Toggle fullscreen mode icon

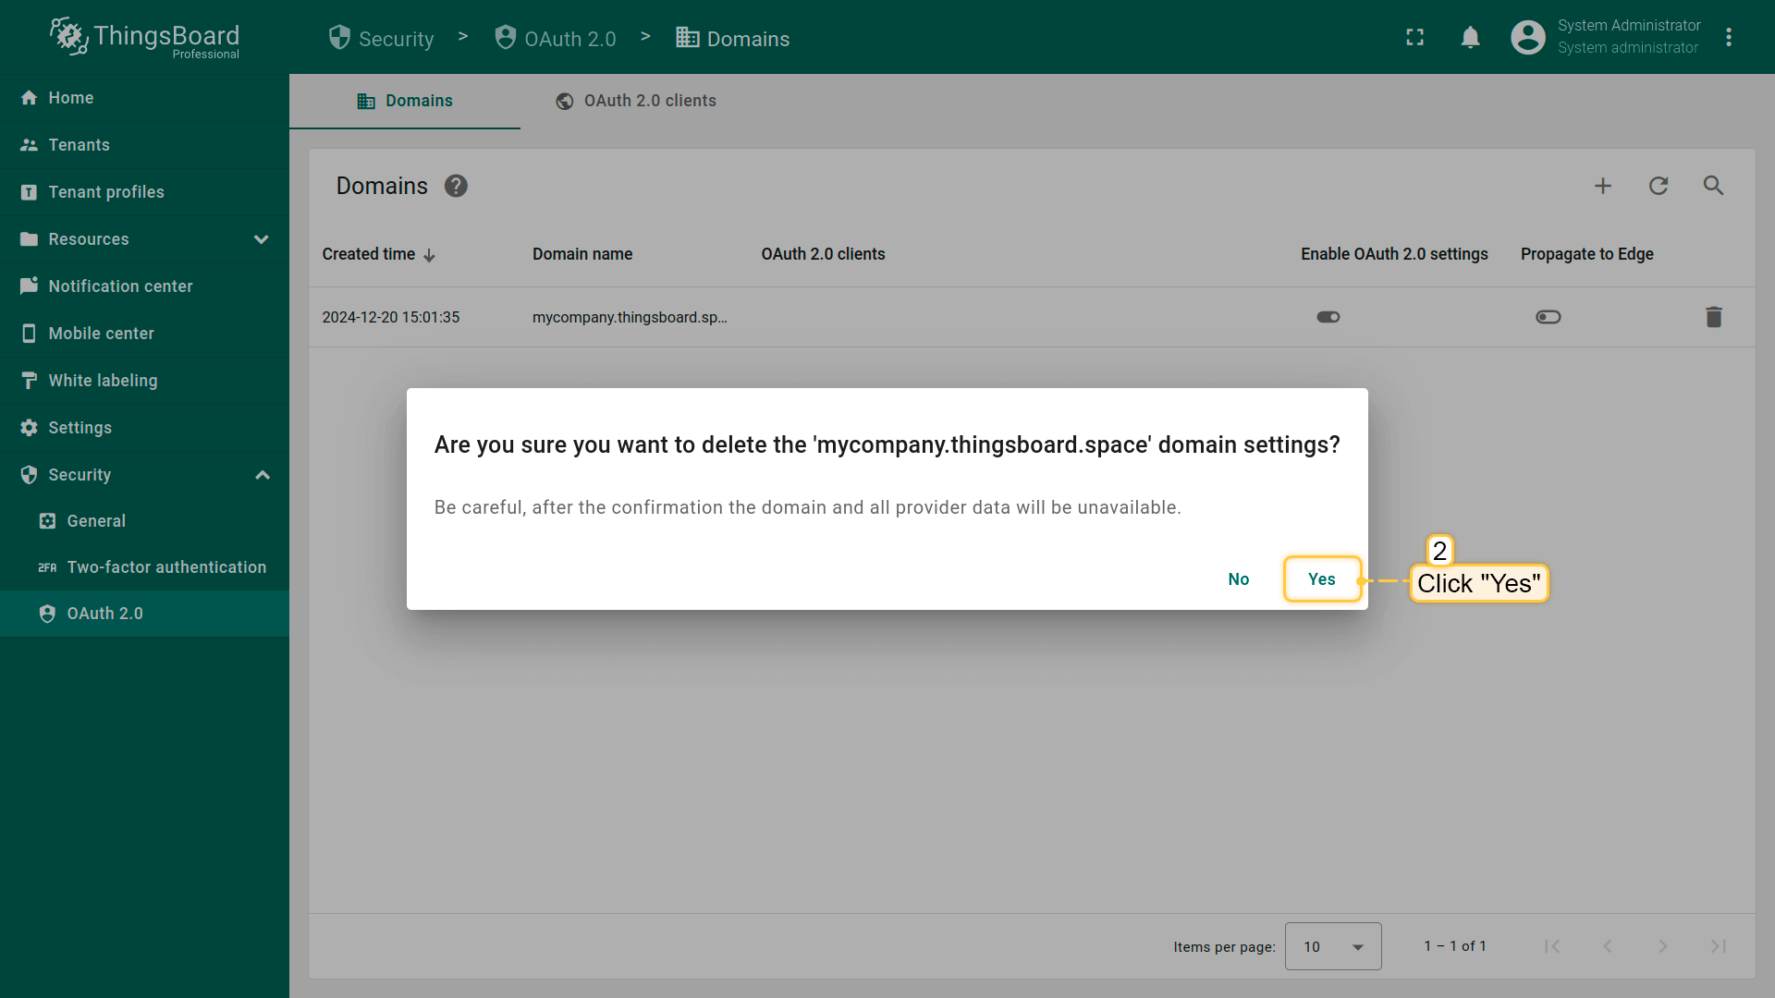1414,38
